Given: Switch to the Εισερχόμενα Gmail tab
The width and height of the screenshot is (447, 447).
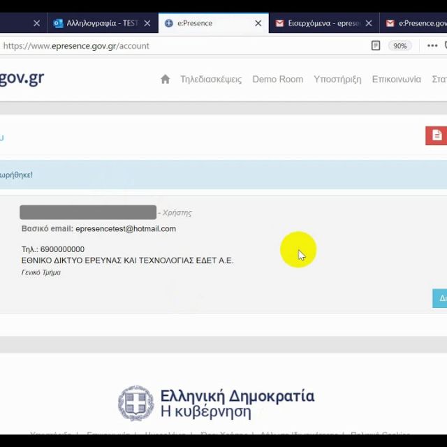Looking at the screenshot, I should pyautogui.click(x=324, y=23).
